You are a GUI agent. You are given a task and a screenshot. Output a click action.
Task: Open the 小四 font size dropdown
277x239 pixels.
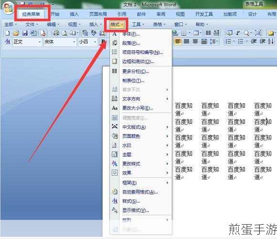95,42
